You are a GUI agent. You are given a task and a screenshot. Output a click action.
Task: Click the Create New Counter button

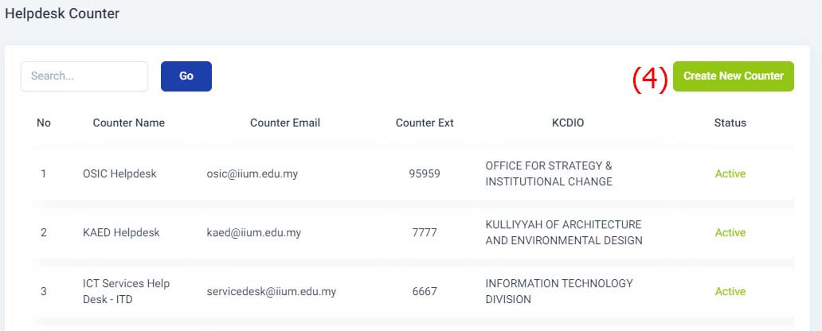pyautogui.click(x=734, y=76)
